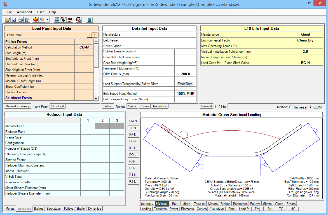Click the load point list scrollbar thumb

click(x=96, y=56)
